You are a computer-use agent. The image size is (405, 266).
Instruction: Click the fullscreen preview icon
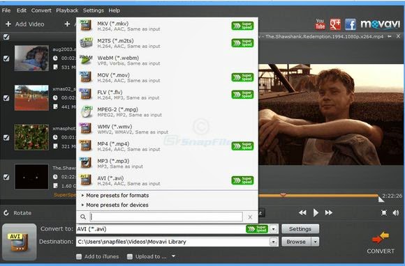pyautogui.click(x=384, y=212)
